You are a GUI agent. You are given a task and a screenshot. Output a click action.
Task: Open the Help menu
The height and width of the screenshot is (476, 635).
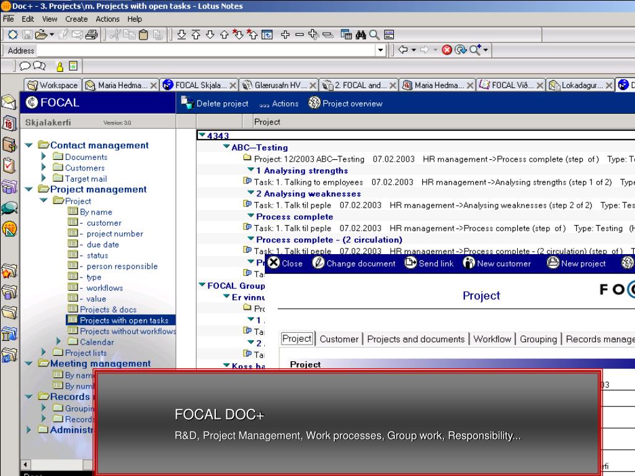[x=135, y=19]
